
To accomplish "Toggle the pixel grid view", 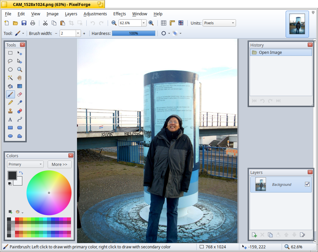I will point(164,23).
